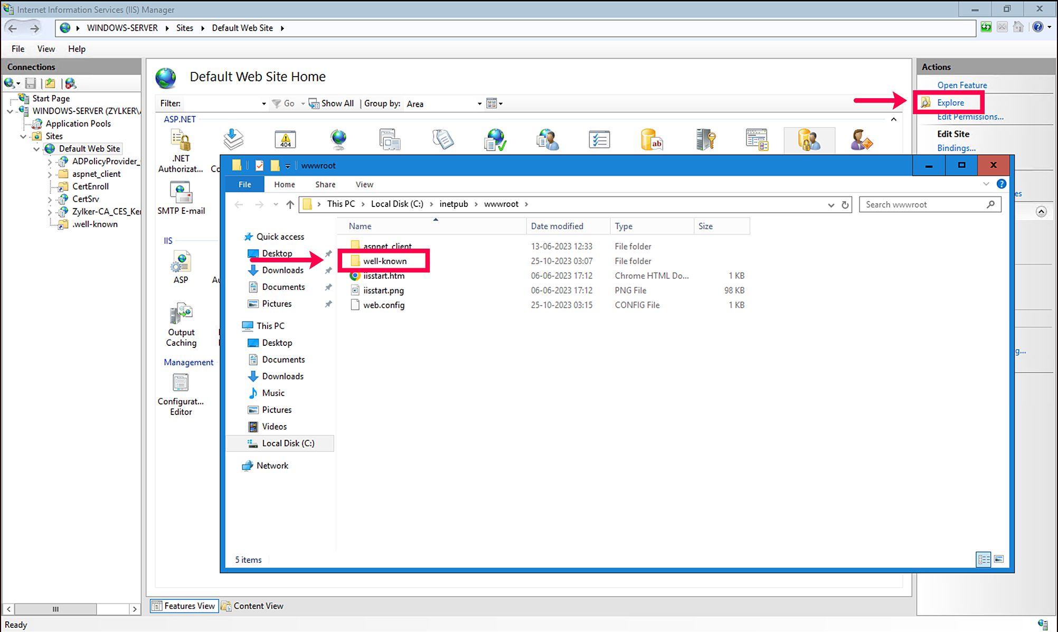
Task: Open the ASP feature under IIS section
Action: 181,262
